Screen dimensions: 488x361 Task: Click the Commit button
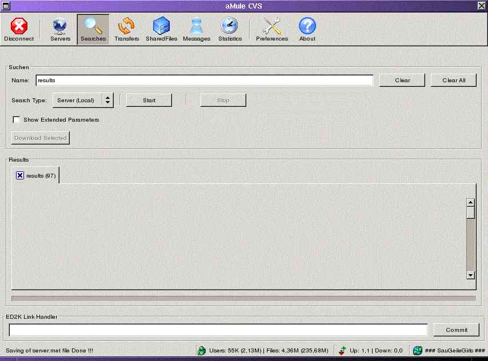(x=457, y=330)
